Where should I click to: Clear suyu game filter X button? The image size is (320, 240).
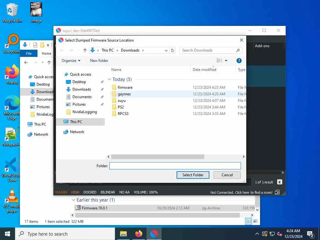(279, 182)
